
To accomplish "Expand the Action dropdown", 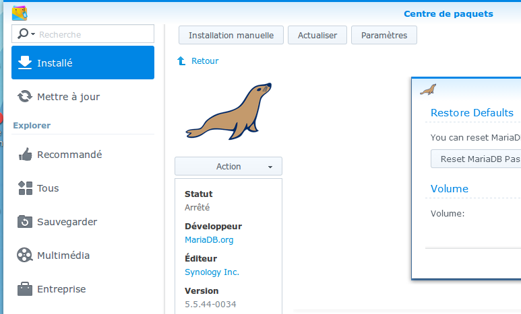I will click(x=228, y=166).
